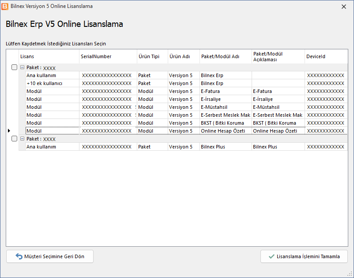Click 'E-İrsaliye' in the Paket/Modül Açıklaması column

(278, 99)
